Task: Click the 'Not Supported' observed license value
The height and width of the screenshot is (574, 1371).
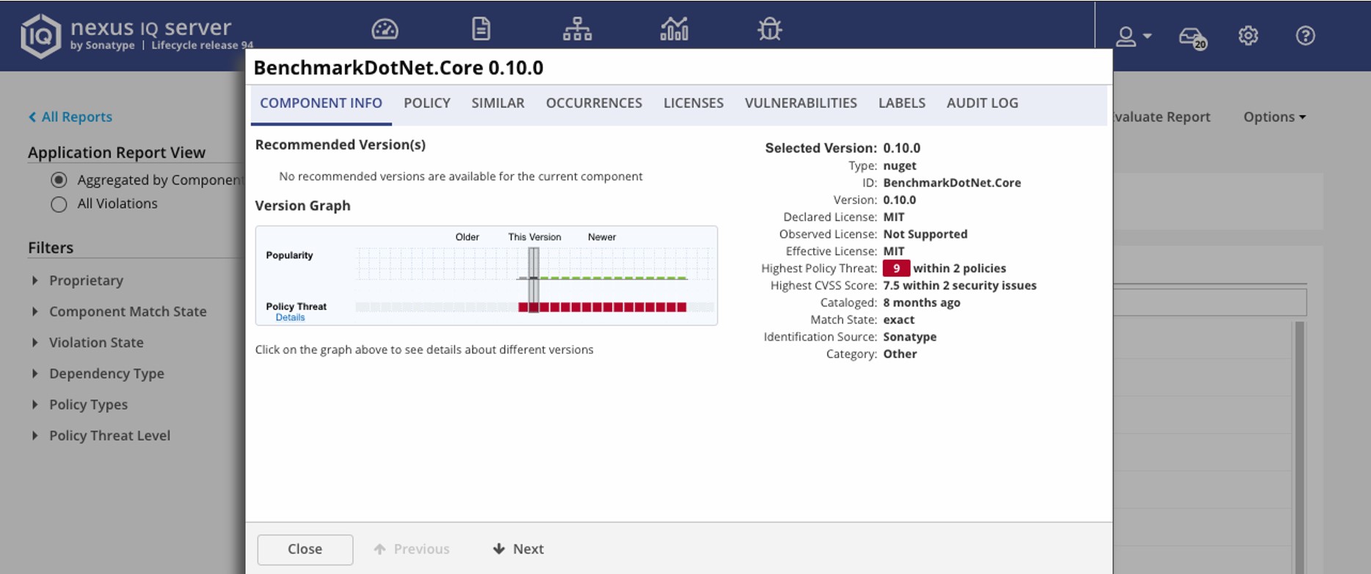Action: pos(925,234)
